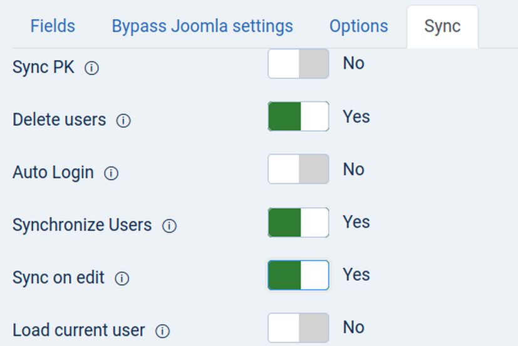Screen dimensions: 518x346
Task: Click info icon beside Load current user
Action: (162, 331)
